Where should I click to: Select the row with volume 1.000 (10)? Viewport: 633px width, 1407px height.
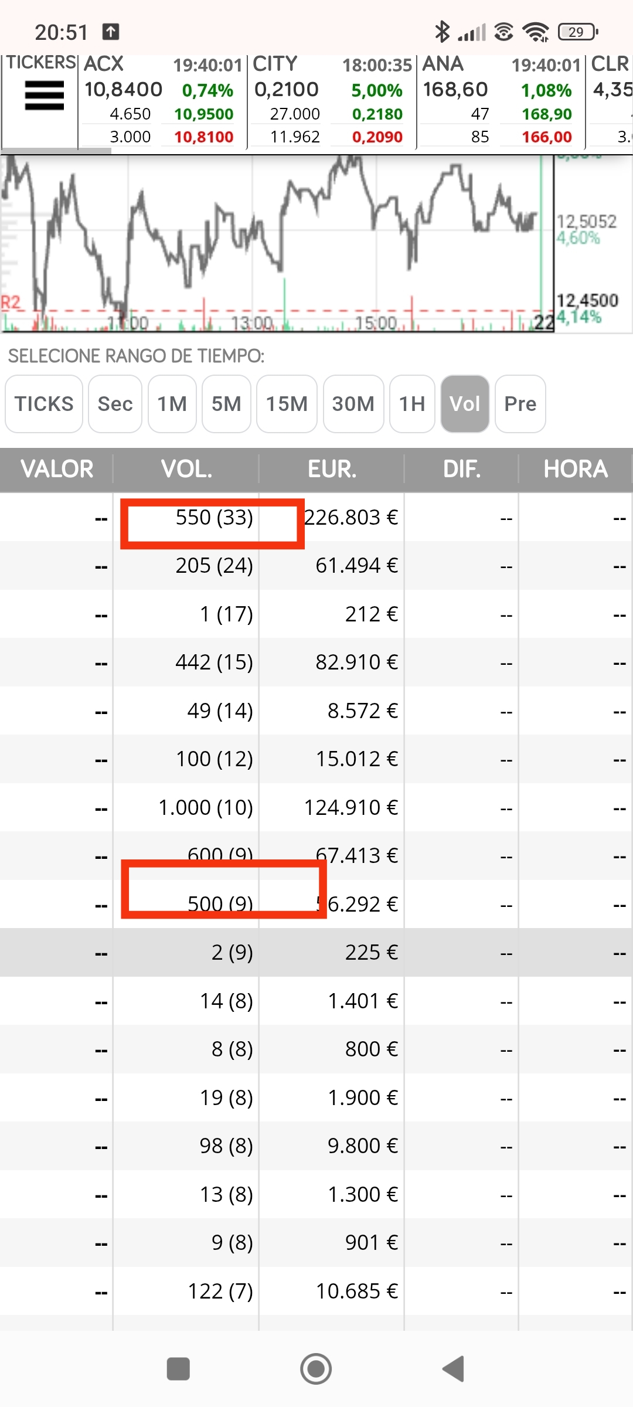(x=316, y=807)
